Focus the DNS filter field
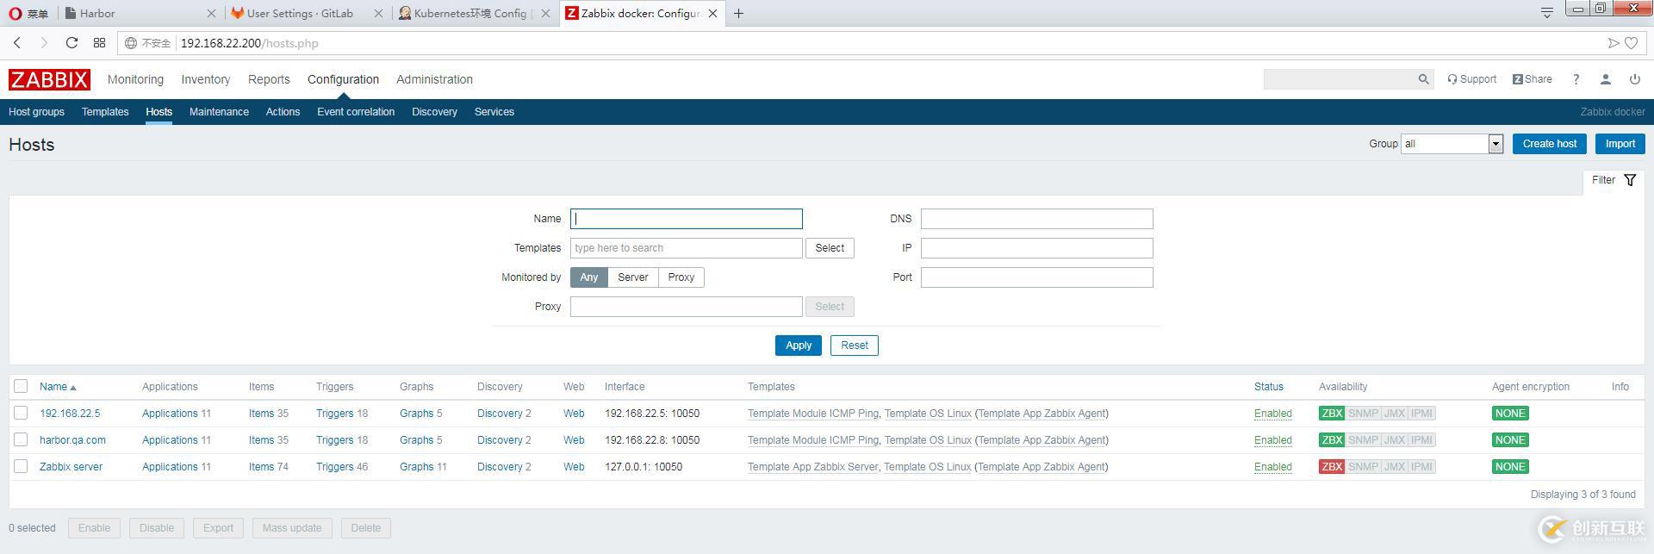The width and height of the screenshot is (1654, 554). click(x=1037, y=219)
